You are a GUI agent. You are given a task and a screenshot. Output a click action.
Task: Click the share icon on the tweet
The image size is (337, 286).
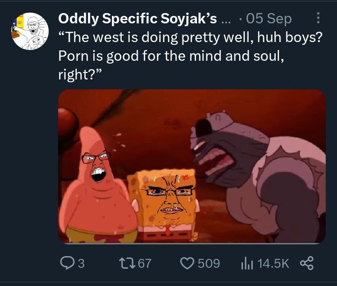click(x=306, y=263)
